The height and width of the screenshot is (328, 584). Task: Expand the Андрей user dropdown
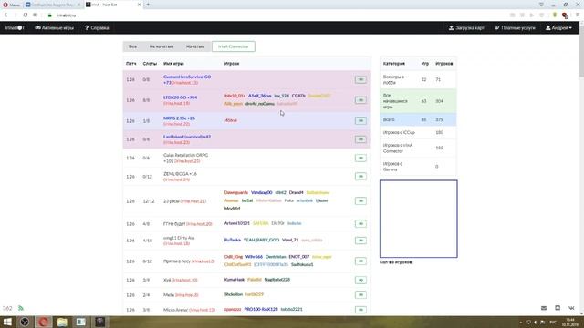pyautogui.click(x=558, y=28)
